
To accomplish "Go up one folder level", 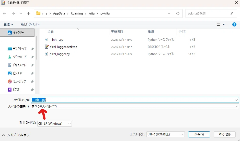I will pyautogui.click(x=28, y=13).
